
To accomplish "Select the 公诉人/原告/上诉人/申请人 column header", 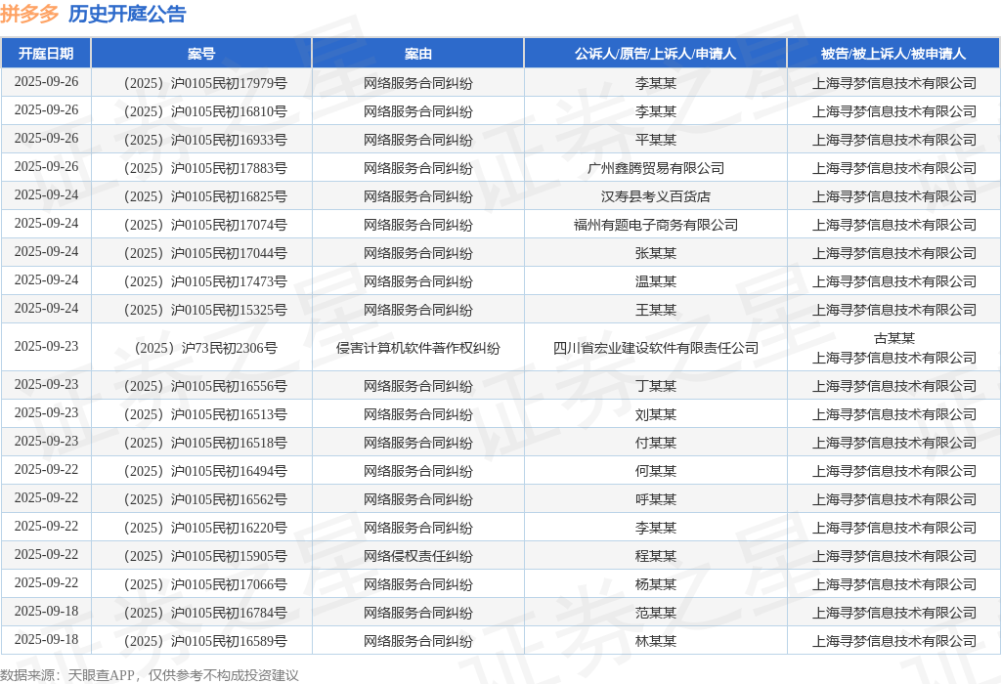I will [656, 54].
